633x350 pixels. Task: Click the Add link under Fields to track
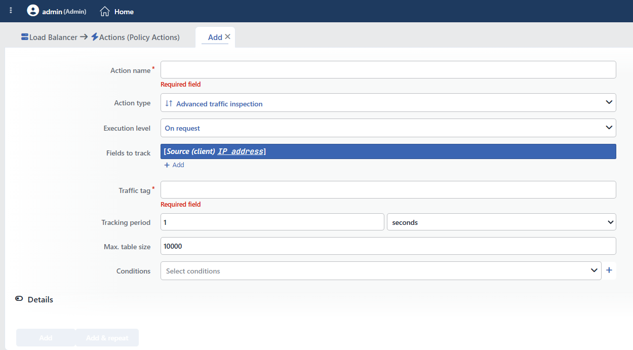[x=174, y=165]
